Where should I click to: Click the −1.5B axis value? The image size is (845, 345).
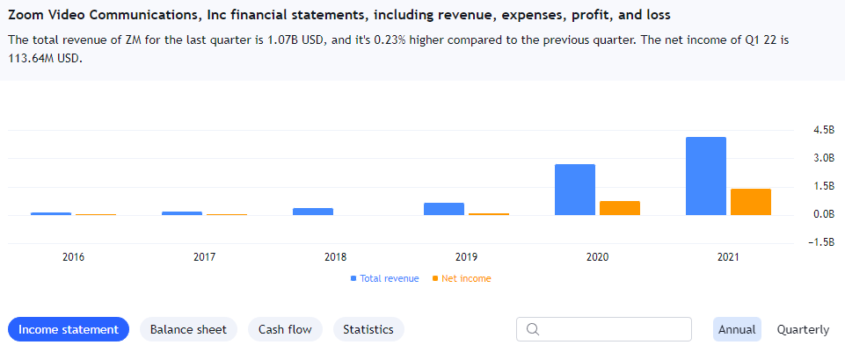[x=821, y=242]
